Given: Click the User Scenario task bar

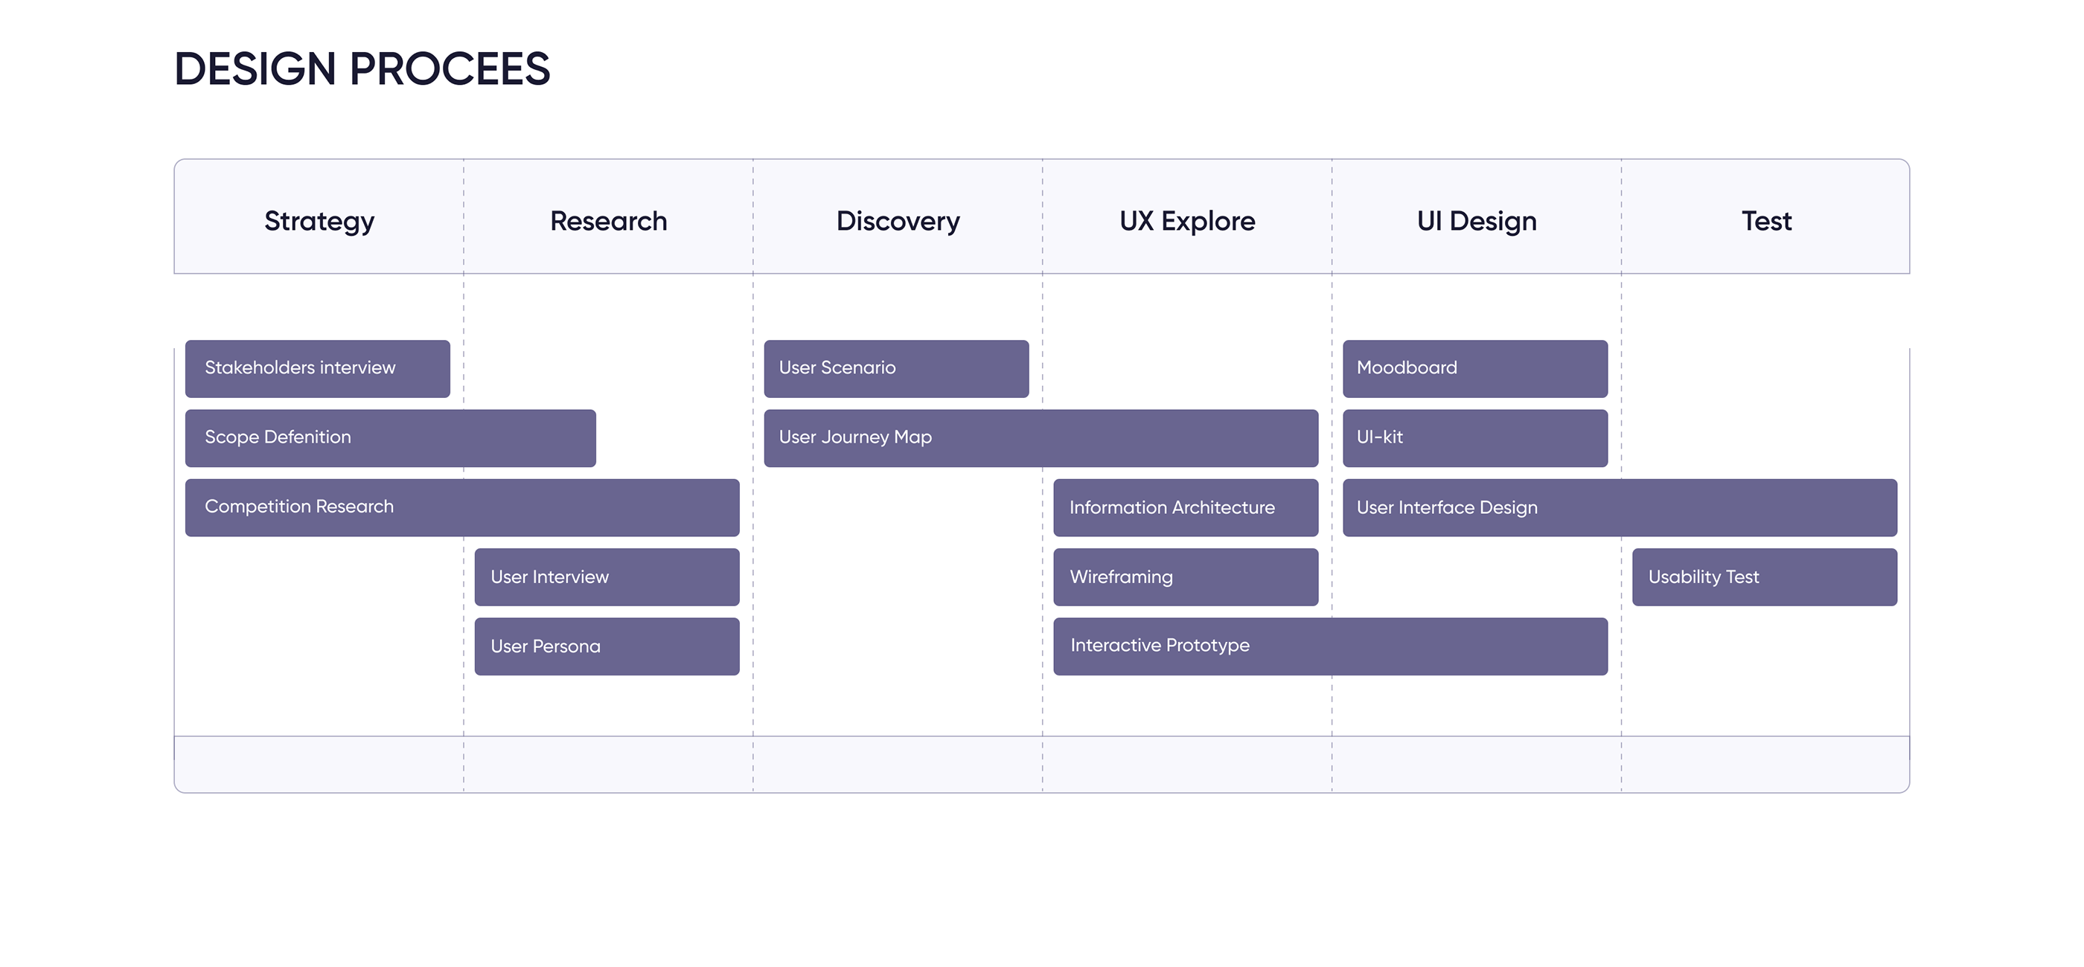Looking at the screenshot, I should pyautogui.click(x=896, y=369).
